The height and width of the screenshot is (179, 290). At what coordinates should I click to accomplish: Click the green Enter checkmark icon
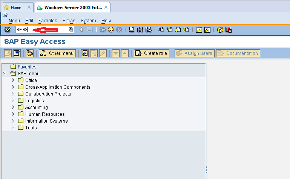click(x=8, y=29)
